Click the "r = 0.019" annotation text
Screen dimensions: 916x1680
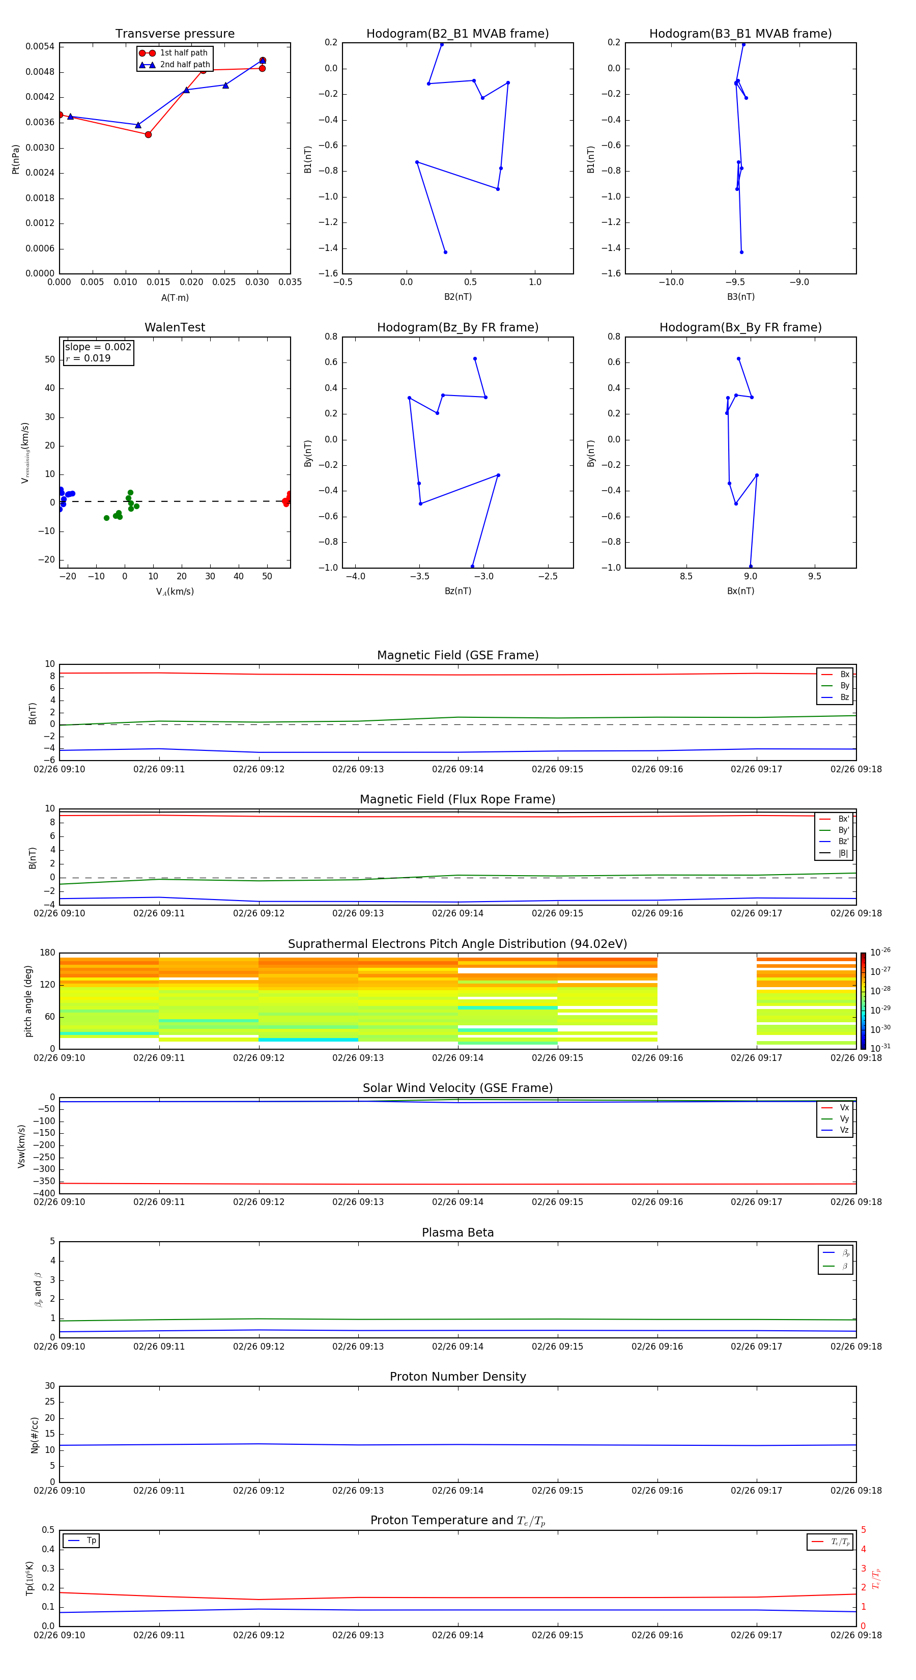tap(88, 358)
